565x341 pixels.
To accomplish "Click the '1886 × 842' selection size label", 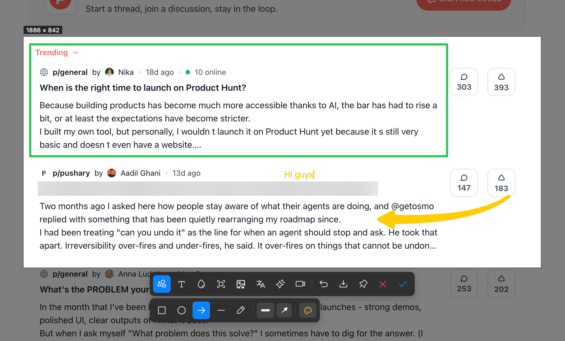I will click(x=43, y=30).
